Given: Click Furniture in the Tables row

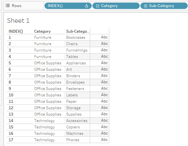Looking at the screenshot, I should (43, 57).
